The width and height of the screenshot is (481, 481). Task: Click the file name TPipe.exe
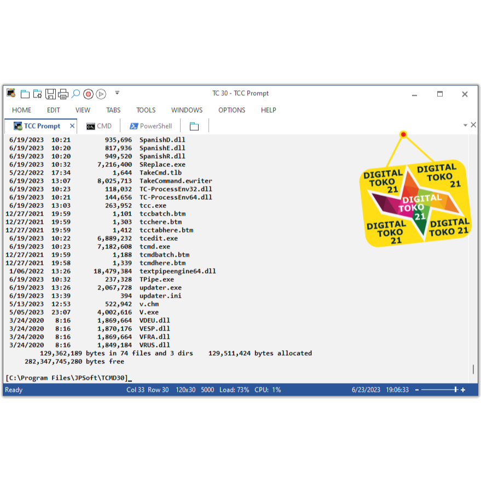coord(157,280)
